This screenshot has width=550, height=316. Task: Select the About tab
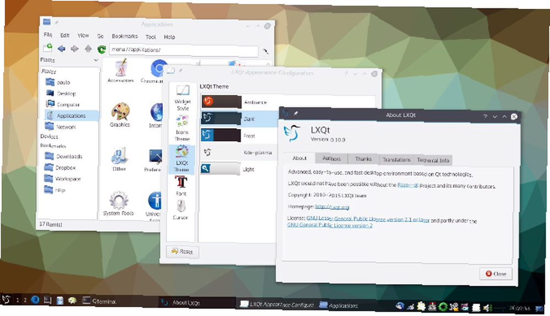(x=300, y=158)
